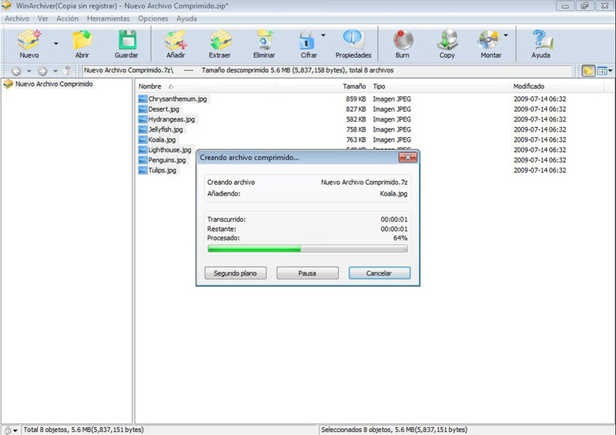Click the archive path address field
Viewport: 616px width, 435px height.
click(326, 71)
